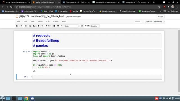The image size is (180, 101).
Task: Insert cell below with plus icon
Action: [21, 26]
